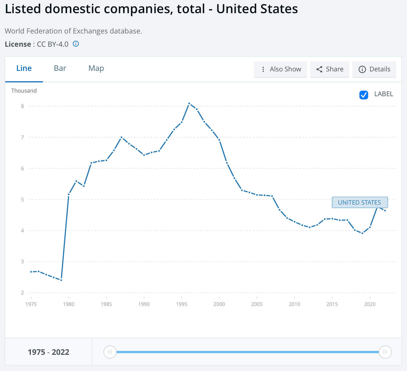Click the 1979 lowest data point
407x371 pixels.
pos(61,280)
